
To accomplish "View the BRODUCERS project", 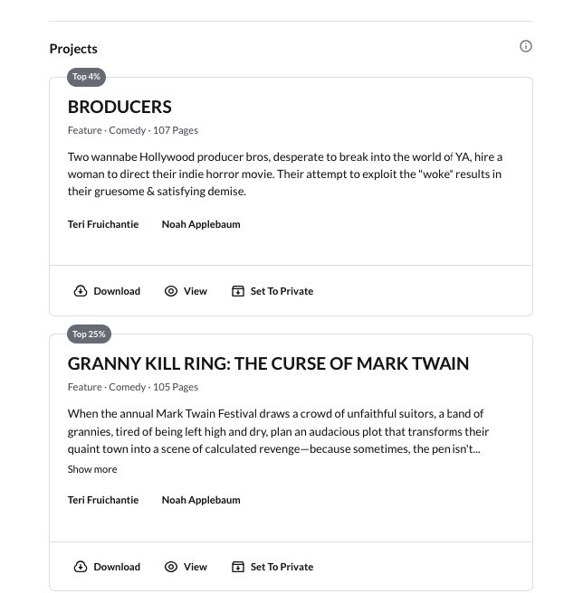I will tap(186, 291).
